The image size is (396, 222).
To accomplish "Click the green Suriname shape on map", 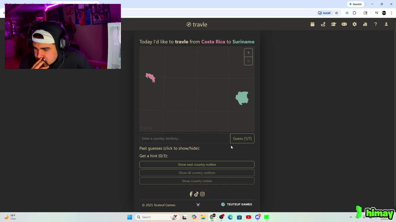I will coord(242,98).
